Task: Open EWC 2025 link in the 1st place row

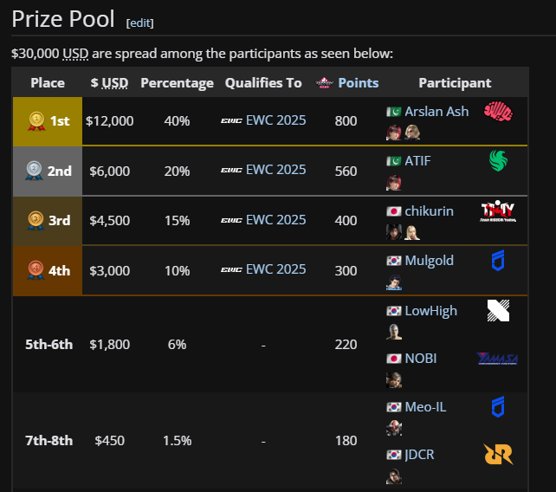Action: click(x=275, y=120)
